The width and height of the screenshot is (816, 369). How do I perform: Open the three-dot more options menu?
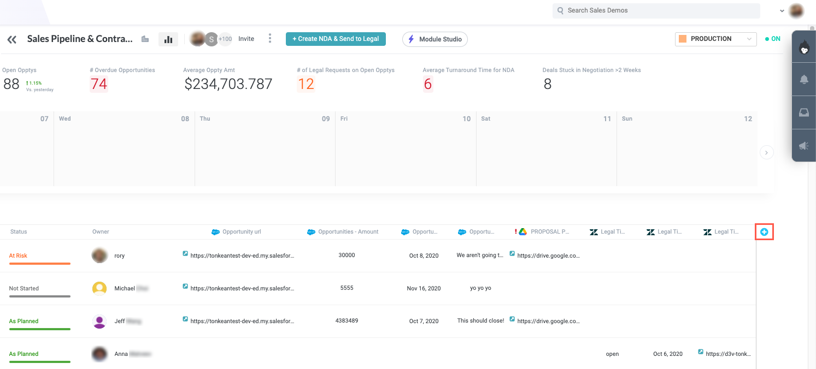pyautogui.click(x=270, y=39)
